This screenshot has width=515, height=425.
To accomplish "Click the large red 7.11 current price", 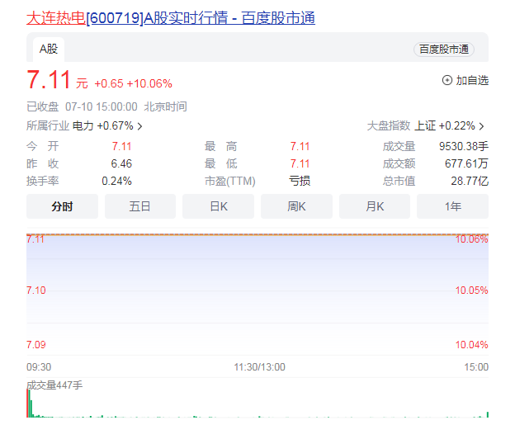I will pos(48,81).
